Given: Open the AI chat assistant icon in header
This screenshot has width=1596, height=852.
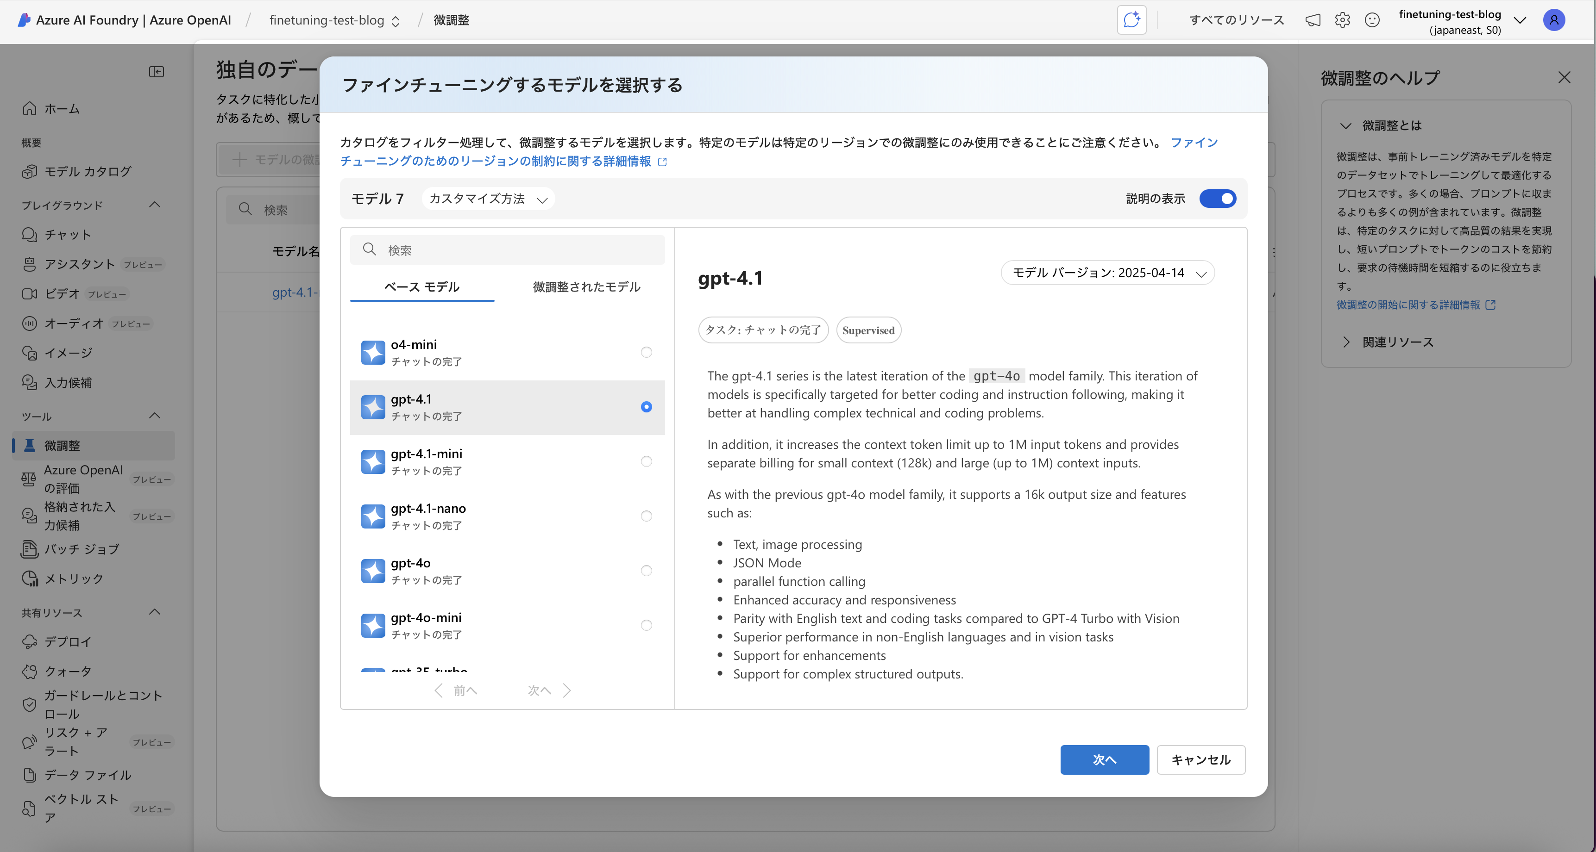Looking at the screenshot, I should 1131,20.
